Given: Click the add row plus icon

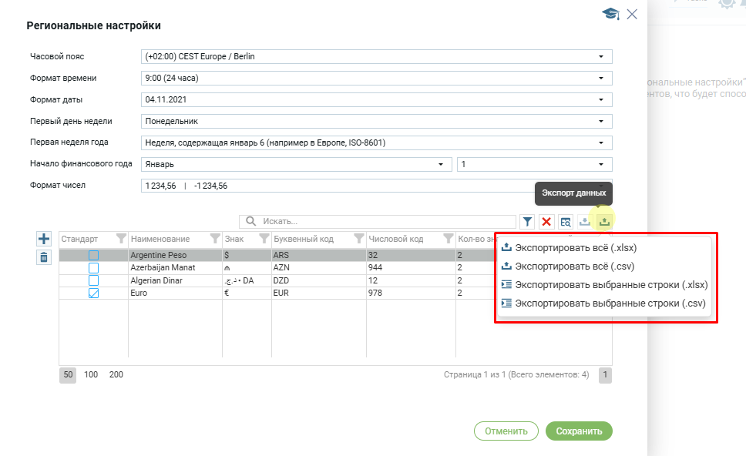Looking at the screenshot, I should pyautogui.click(x=44, y=240).
